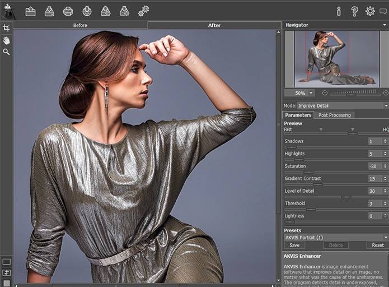Print the image using printer icon
389x287 pixels.
68,11
